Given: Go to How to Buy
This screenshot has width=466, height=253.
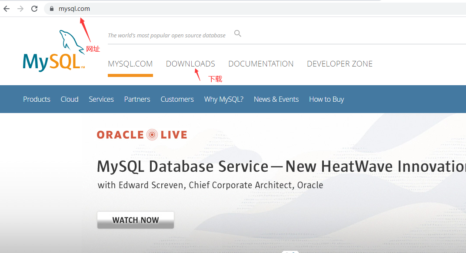Looking at the screenshot, I should [x=326, y=99].
